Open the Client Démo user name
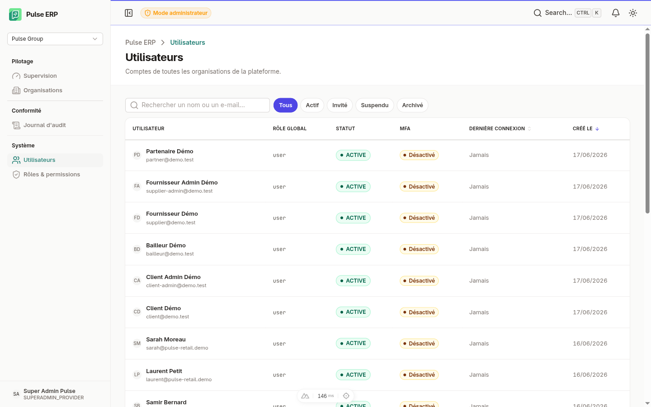Viewport: 651px width, 407px height. tap(163, 308)
